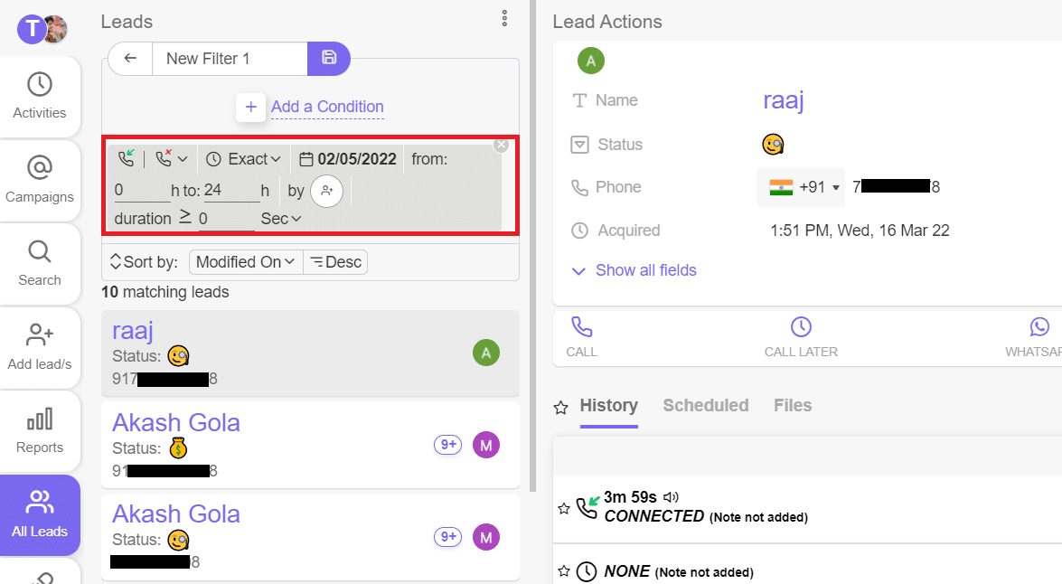Click the back arrow beside the filter name
Image resolution: width=1062 pixels, height=584 pixels.
pos(130,58)
